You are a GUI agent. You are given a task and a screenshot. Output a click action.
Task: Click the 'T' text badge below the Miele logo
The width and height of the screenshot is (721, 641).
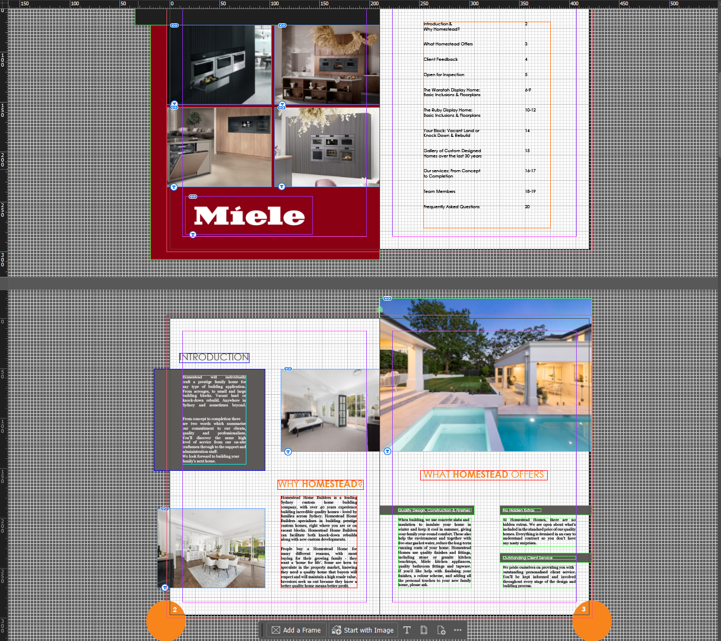[192, 235]
